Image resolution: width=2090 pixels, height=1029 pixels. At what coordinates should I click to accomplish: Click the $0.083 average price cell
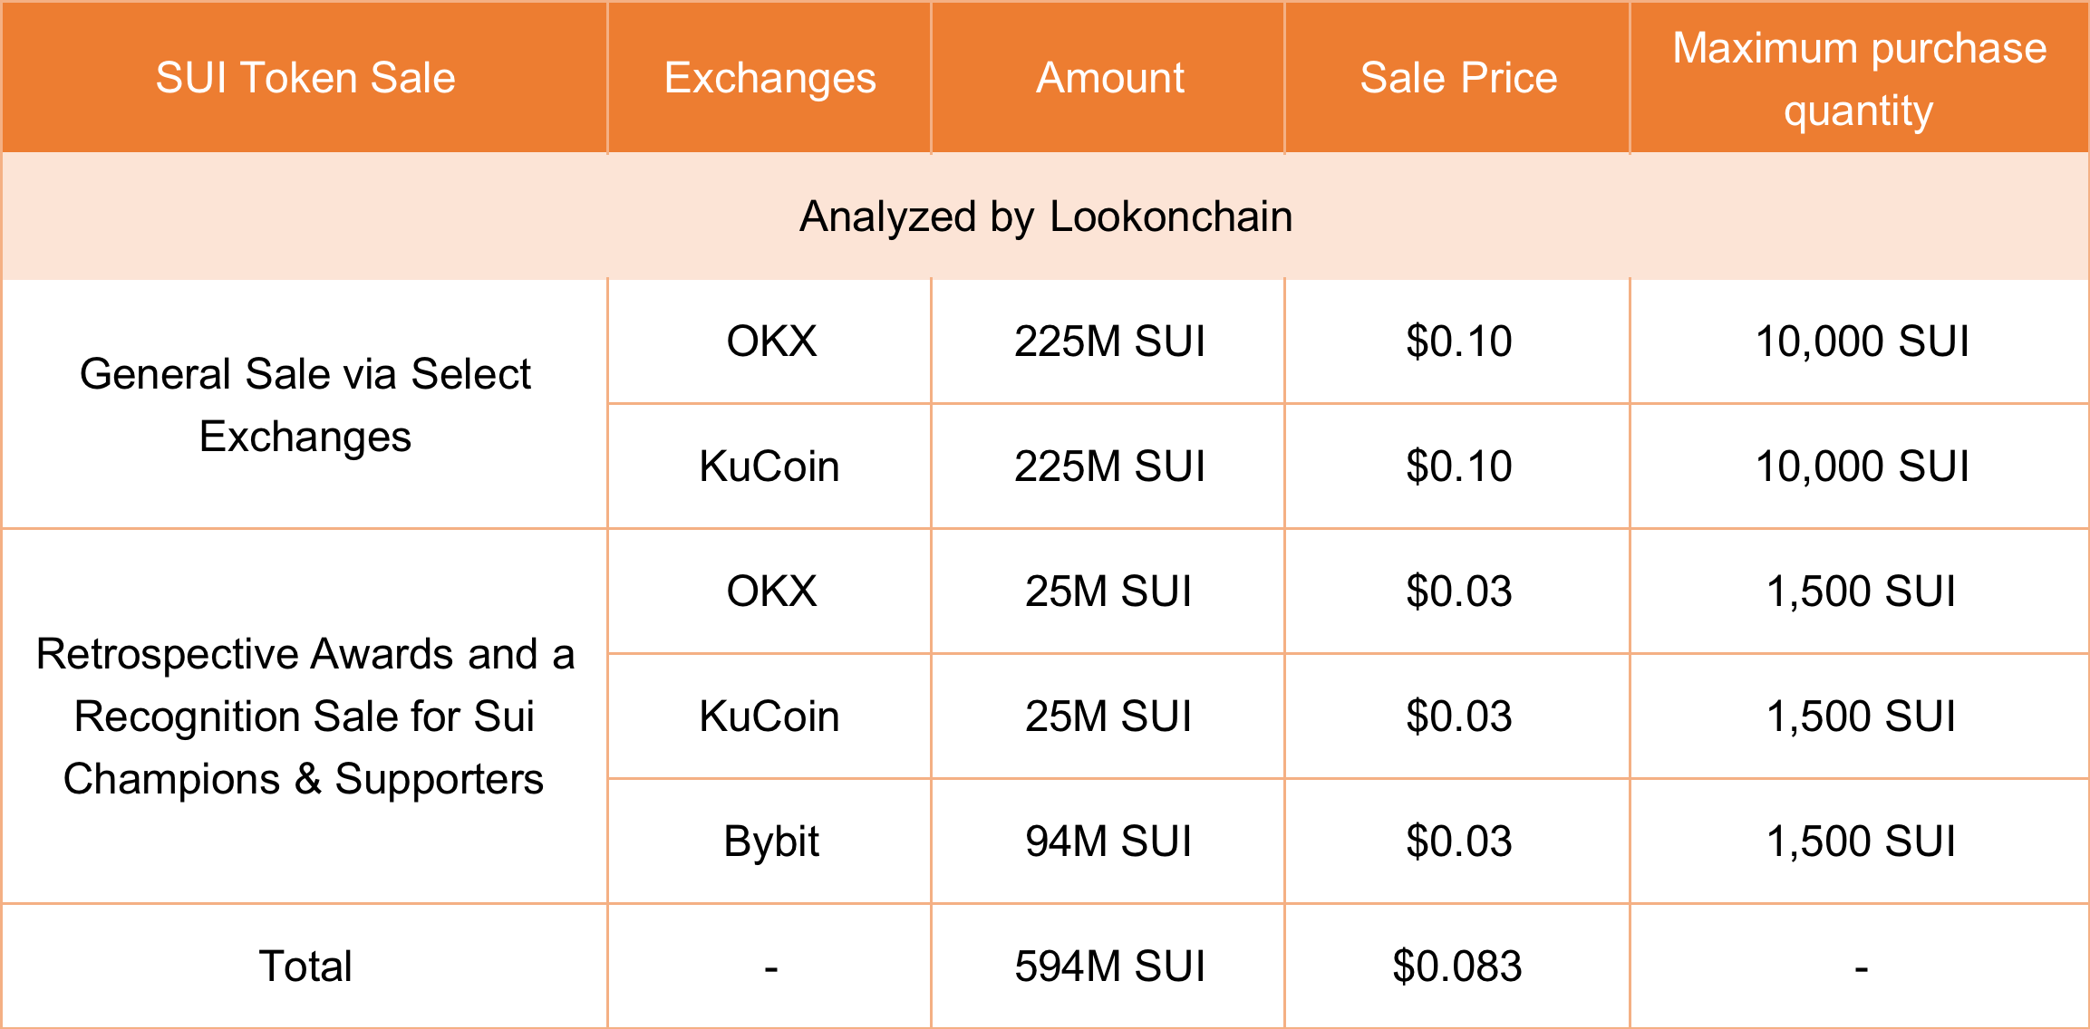1457,966
